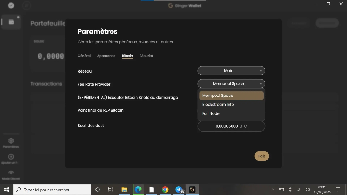Click the taskbar search box
This screenshot has height=195, width=347.
tap(52, 190)
